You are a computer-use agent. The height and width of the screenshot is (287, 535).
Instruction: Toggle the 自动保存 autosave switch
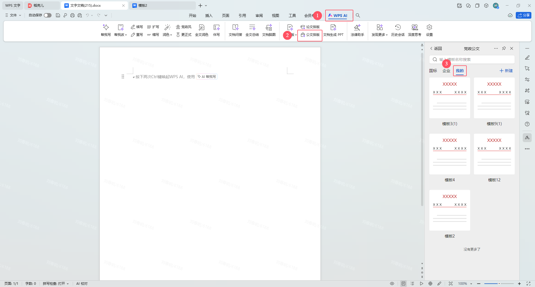[48, 15]
